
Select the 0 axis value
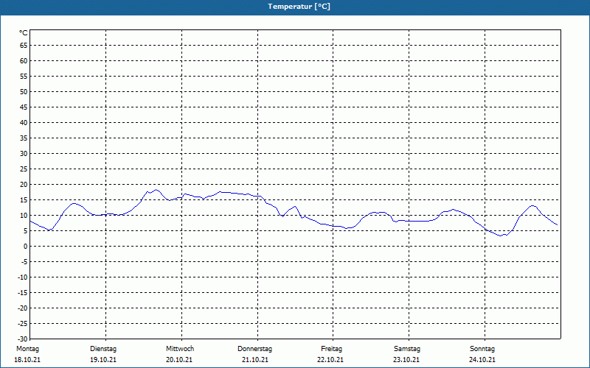pos(26,247)
